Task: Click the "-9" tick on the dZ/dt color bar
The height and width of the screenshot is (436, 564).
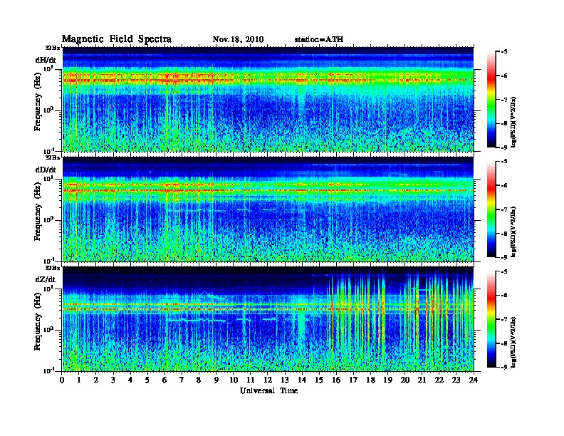Action: [504, 367]
